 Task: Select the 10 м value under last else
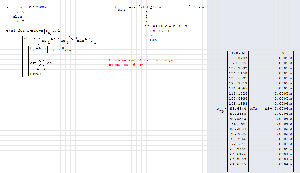154,40
